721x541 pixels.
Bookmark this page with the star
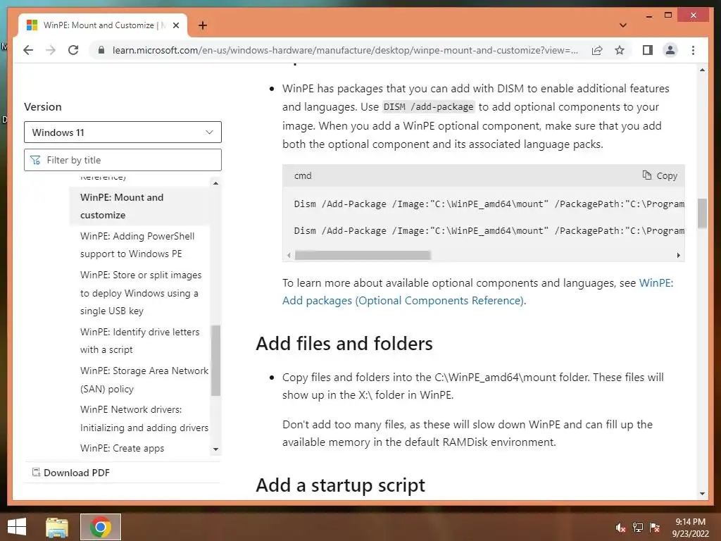pos(620,50)
